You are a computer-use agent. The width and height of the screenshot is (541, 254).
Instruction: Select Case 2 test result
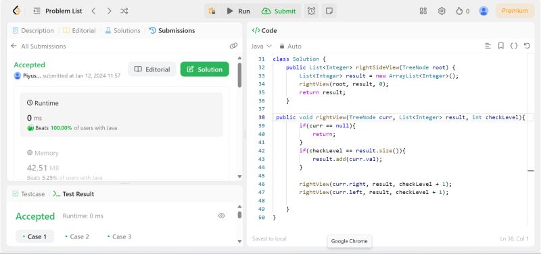click(77, 236)
